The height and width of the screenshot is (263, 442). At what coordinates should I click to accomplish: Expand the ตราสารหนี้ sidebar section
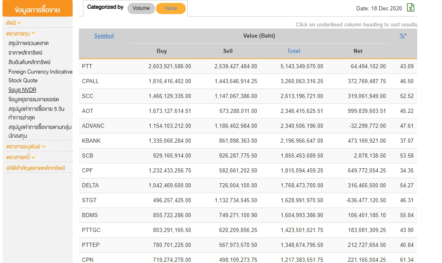tap(21, 157)
